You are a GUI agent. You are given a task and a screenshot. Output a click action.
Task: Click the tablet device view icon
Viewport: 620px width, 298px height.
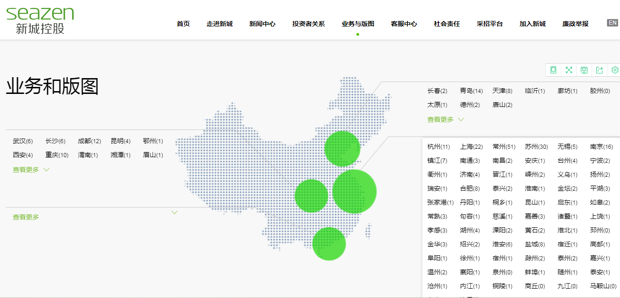(553, 70)
